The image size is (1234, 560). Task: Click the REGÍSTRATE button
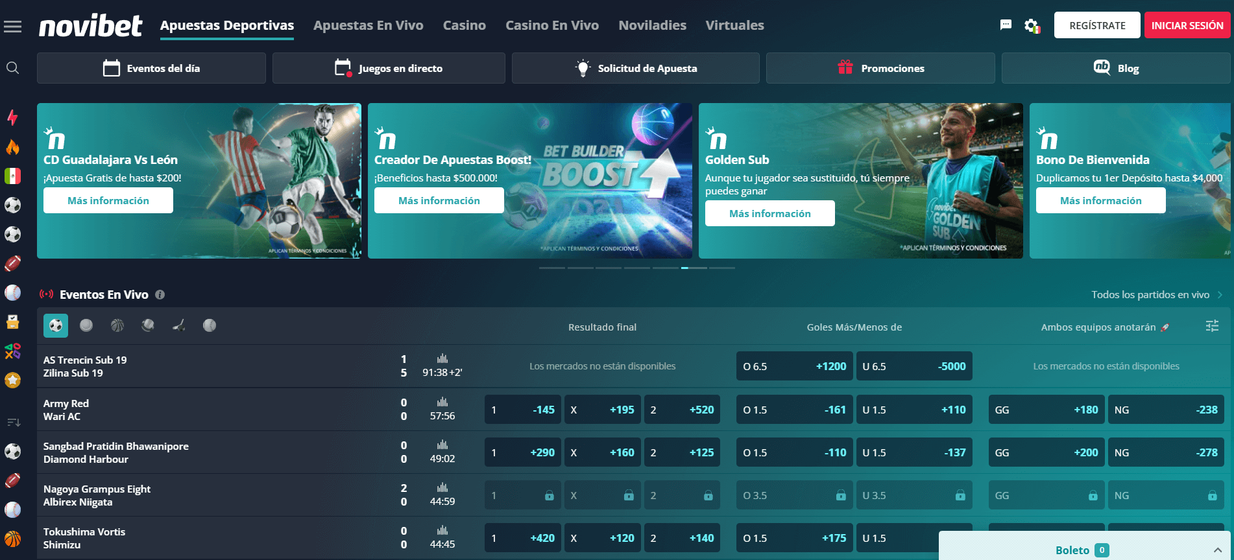click(x=1097, y=25)
